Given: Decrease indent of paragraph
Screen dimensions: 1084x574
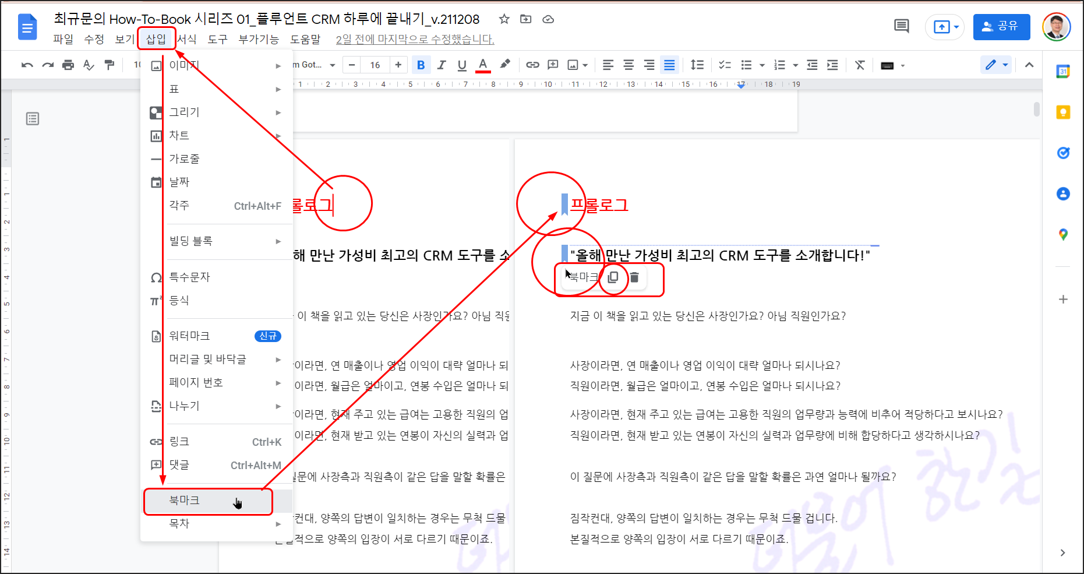Looking at the screenshot, I should pos(812,65).
